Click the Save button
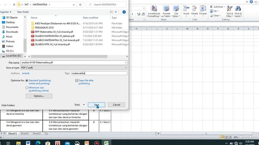 click(96, 105)
